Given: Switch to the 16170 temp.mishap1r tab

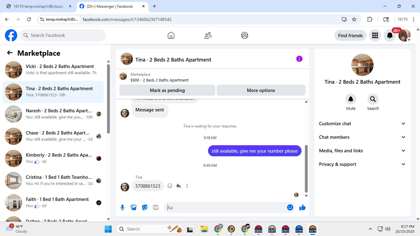Looking at the screenshot, I should click(39, 6).
